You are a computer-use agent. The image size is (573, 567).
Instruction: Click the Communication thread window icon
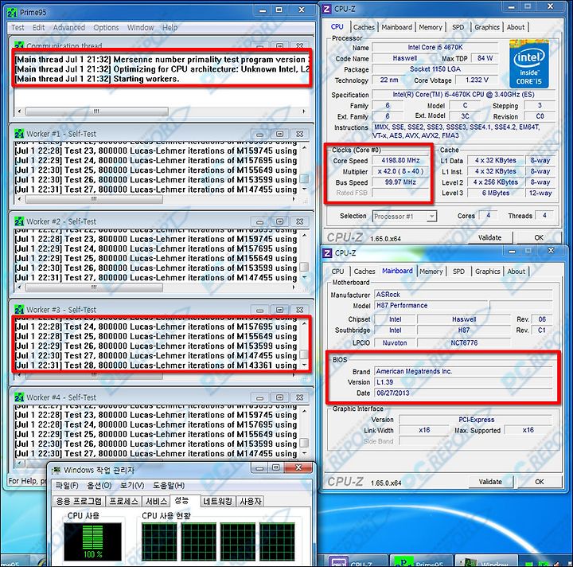point(19,45)
